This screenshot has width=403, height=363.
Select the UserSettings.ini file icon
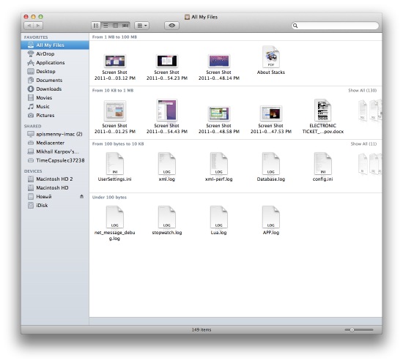[x=114, y=163]
